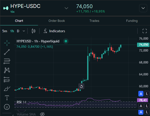Screen dimensions: 150x116
Task: Select the 5m timeframe
Action: (x=5, y=31)
